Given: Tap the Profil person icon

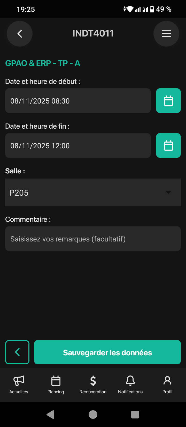Looking at the screenshot, I should tap(167, 381).
